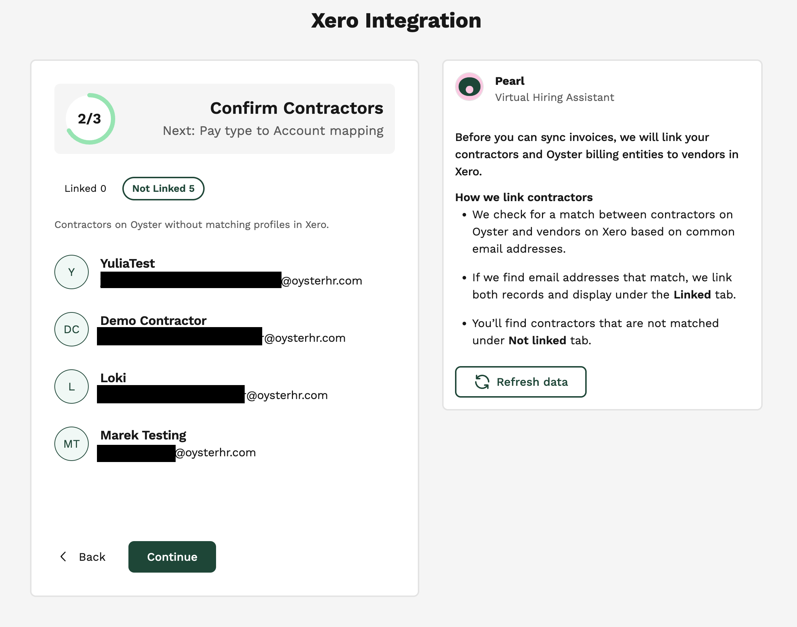
Task: Click the 2/3 progress ring
Action: click(90, 118)
